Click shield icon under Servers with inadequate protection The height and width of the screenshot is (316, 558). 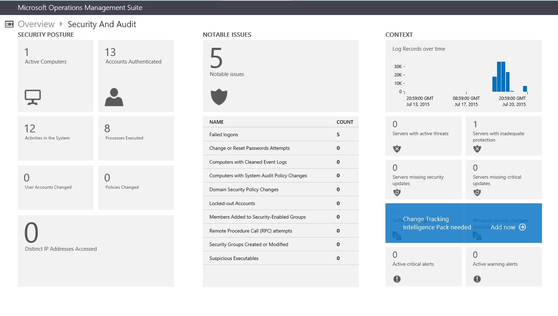pyautogui.click(x=477, y=149)
